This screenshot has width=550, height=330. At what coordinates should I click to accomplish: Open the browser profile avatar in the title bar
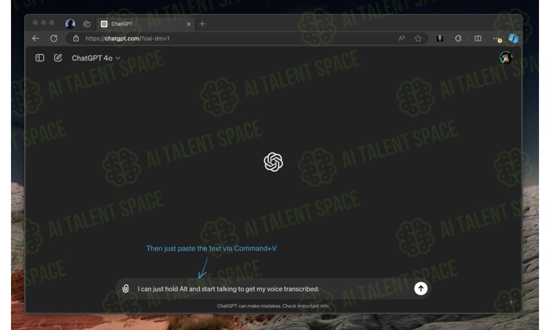[70, 24]
